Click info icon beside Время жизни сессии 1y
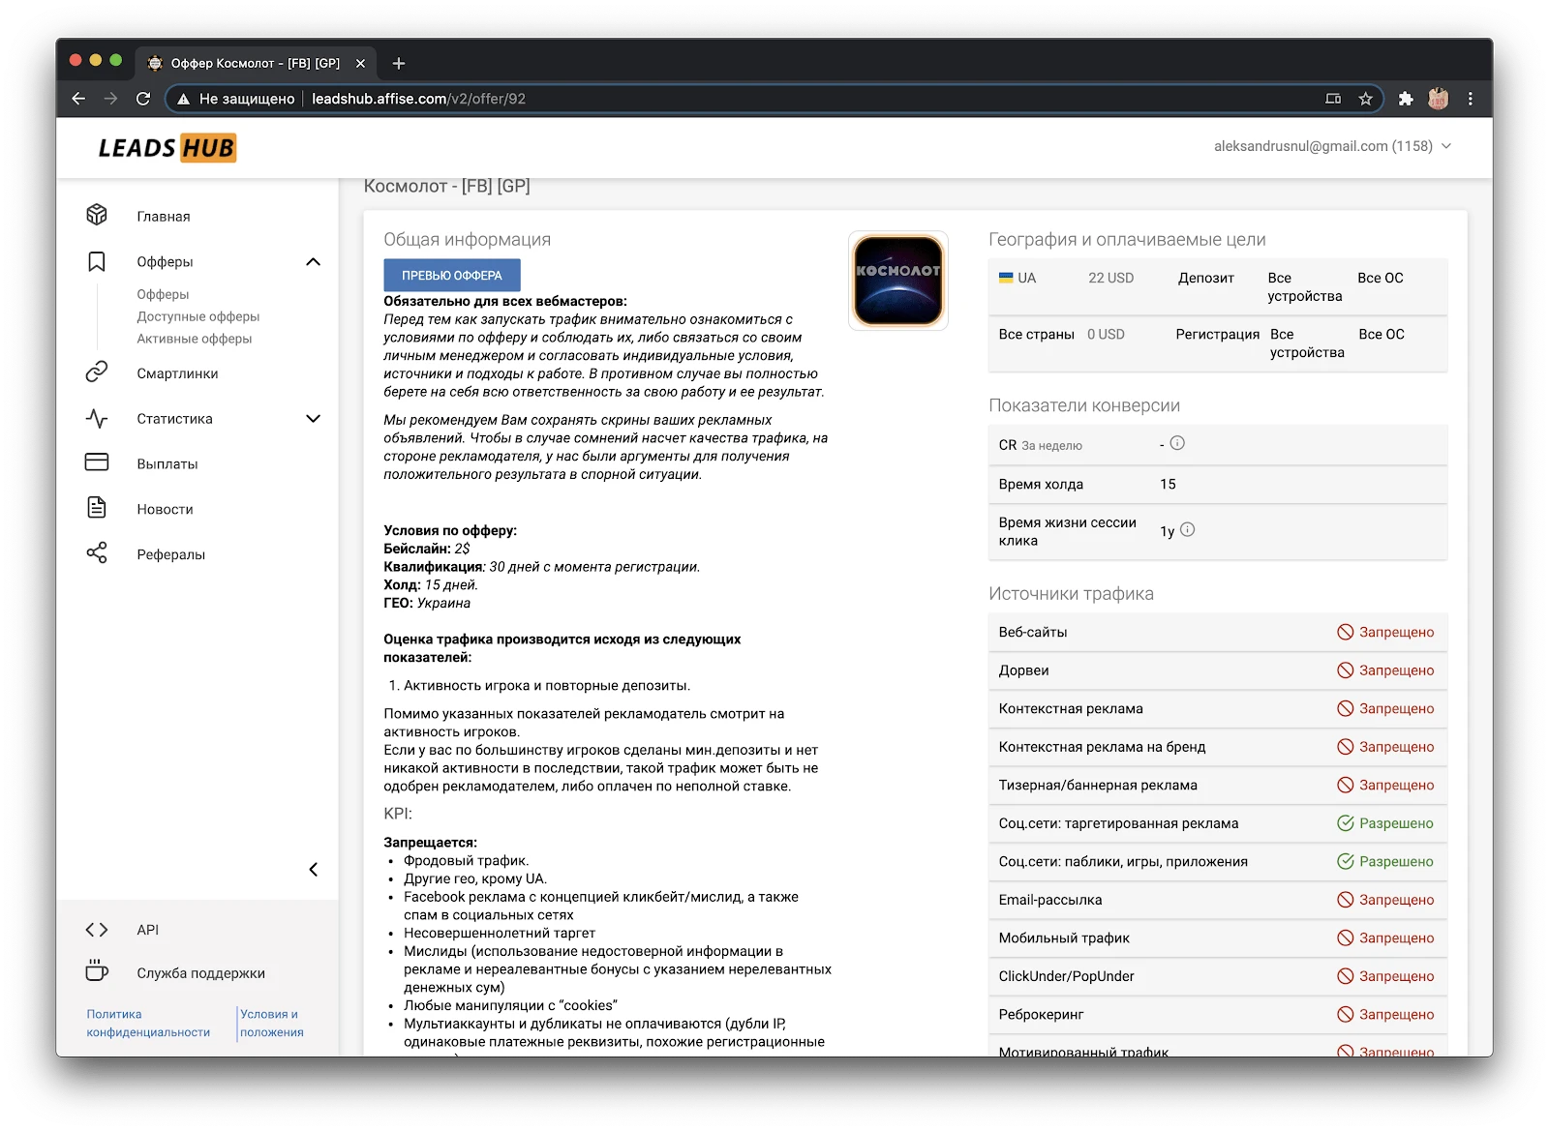Image resolution: width=1549 pixels, height=1131 pixels. 1188,529
